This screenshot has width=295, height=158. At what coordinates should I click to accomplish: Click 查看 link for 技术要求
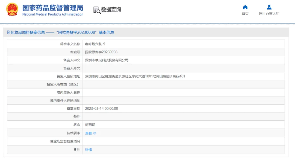(x=88, y=133)
